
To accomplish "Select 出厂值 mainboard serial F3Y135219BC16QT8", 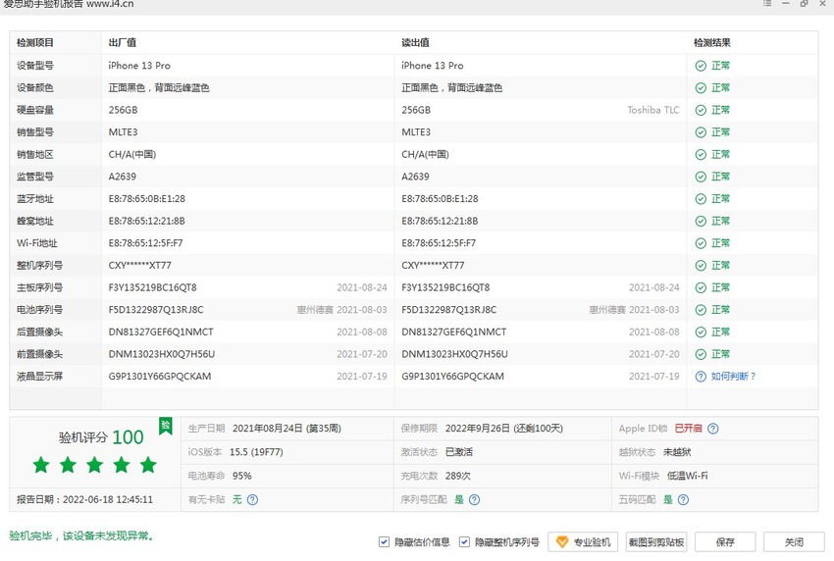I will pos(153,287).
